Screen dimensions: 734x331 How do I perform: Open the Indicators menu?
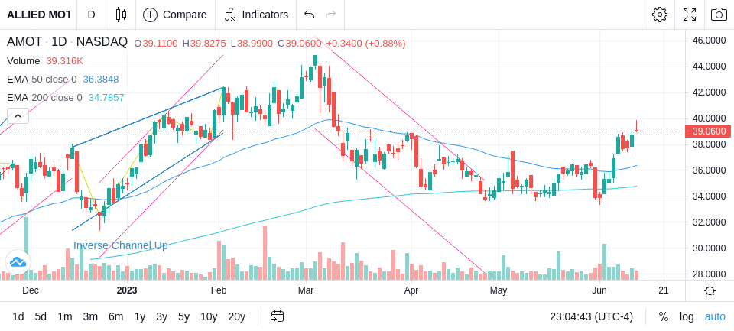[x=256, y=15]
